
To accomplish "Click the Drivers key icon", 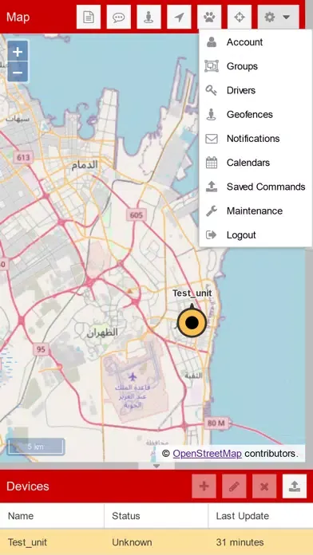I will tap(212, 90).
